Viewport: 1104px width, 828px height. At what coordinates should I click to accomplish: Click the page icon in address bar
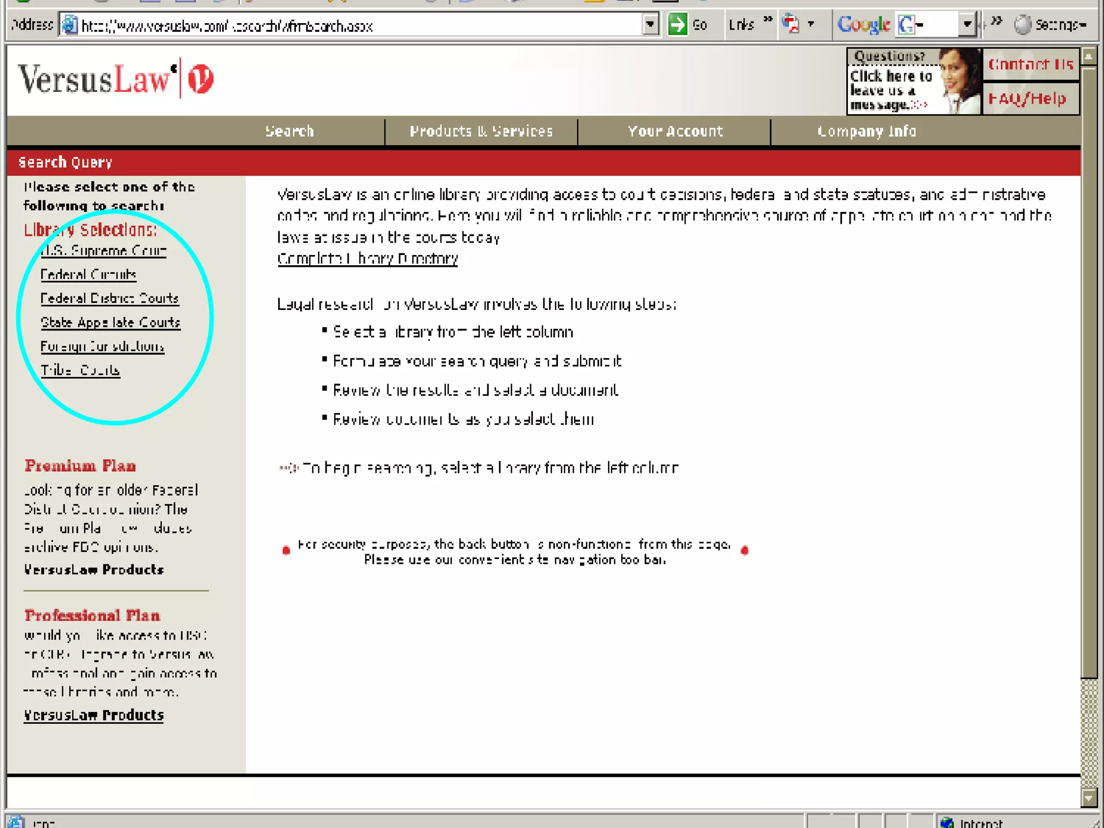tap(70, 25)
